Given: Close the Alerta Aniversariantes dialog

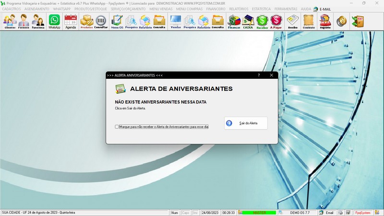Looking at the screenshot, I should [x=271, y=75].
